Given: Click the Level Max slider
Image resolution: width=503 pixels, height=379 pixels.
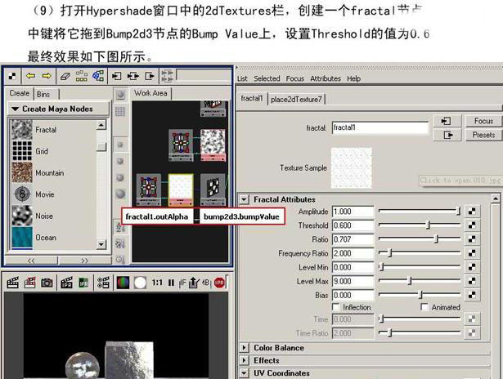Looking at the screenshot, I should (x=420, y=281).
